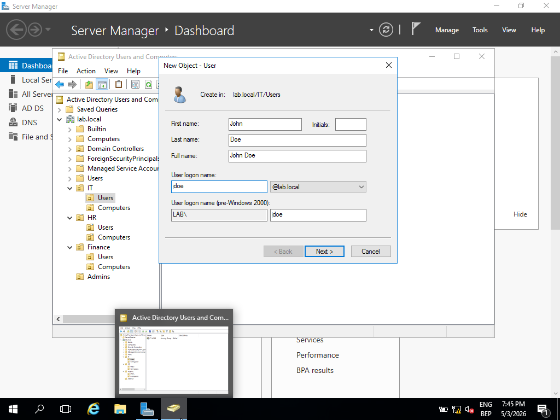Click the gray Forward arrow in ADUC toolbar
This screenshot has width=560, height=420.
click(72, 85)
